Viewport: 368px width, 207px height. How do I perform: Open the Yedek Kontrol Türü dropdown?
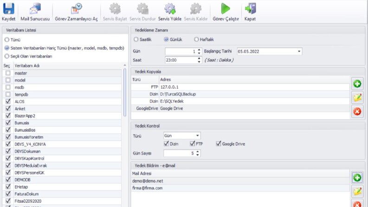(198, 136)
